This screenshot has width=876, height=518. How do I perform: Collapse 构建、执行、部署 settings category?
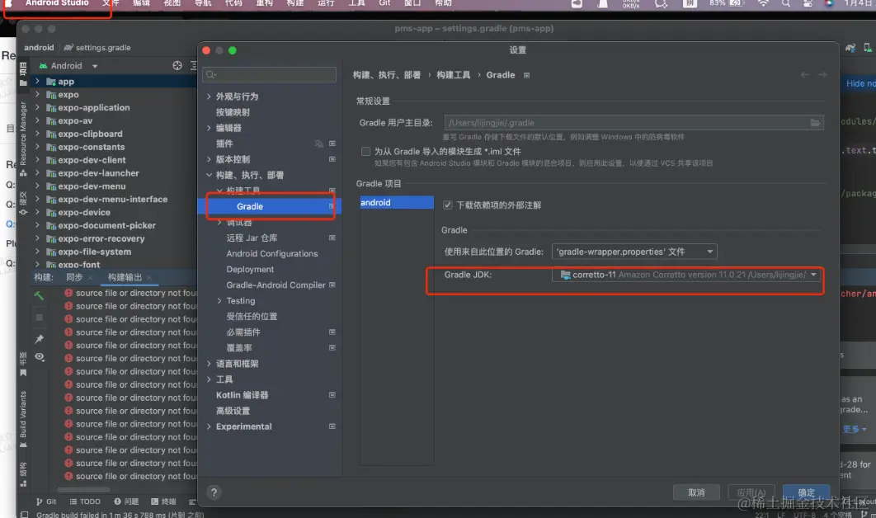[209, 175]
